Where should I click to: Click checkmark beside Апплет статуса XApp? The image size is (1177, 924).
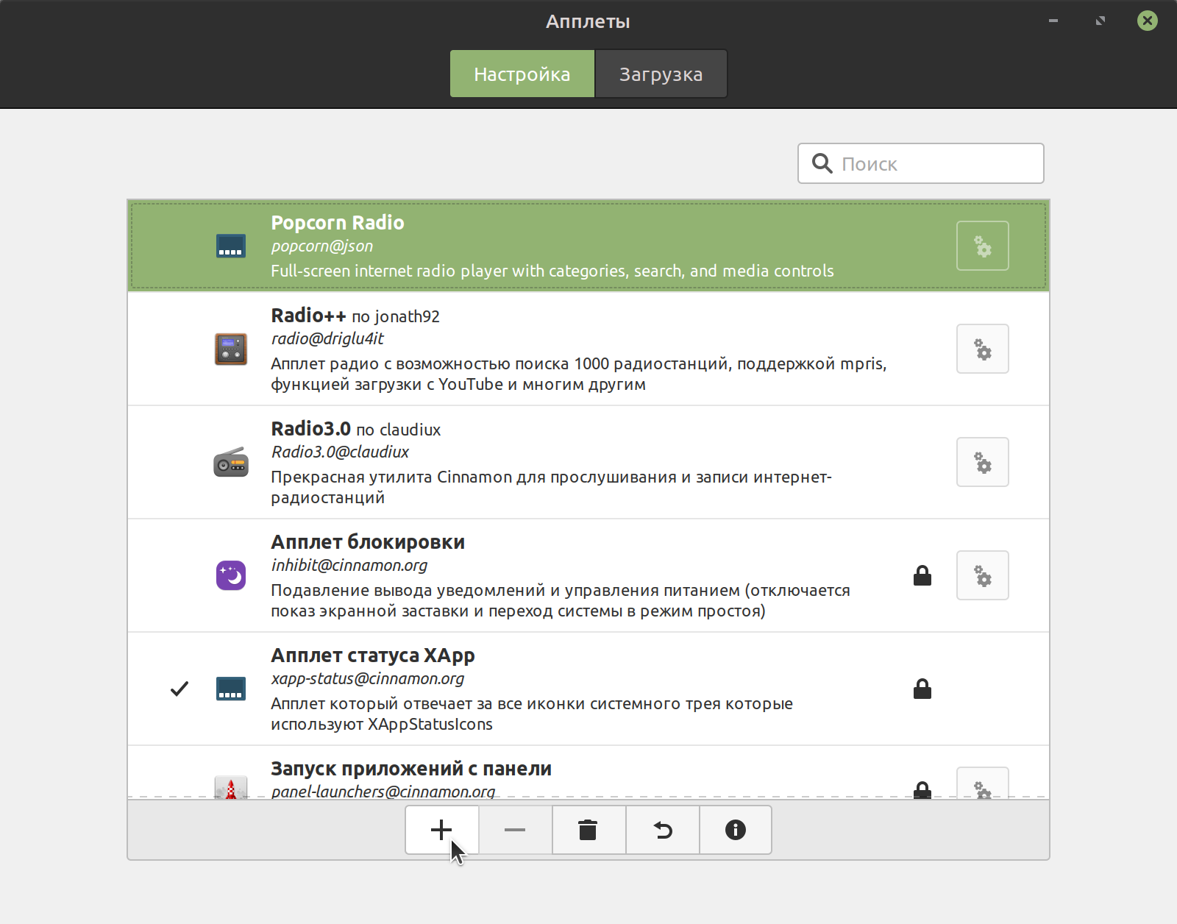point(179,689)
